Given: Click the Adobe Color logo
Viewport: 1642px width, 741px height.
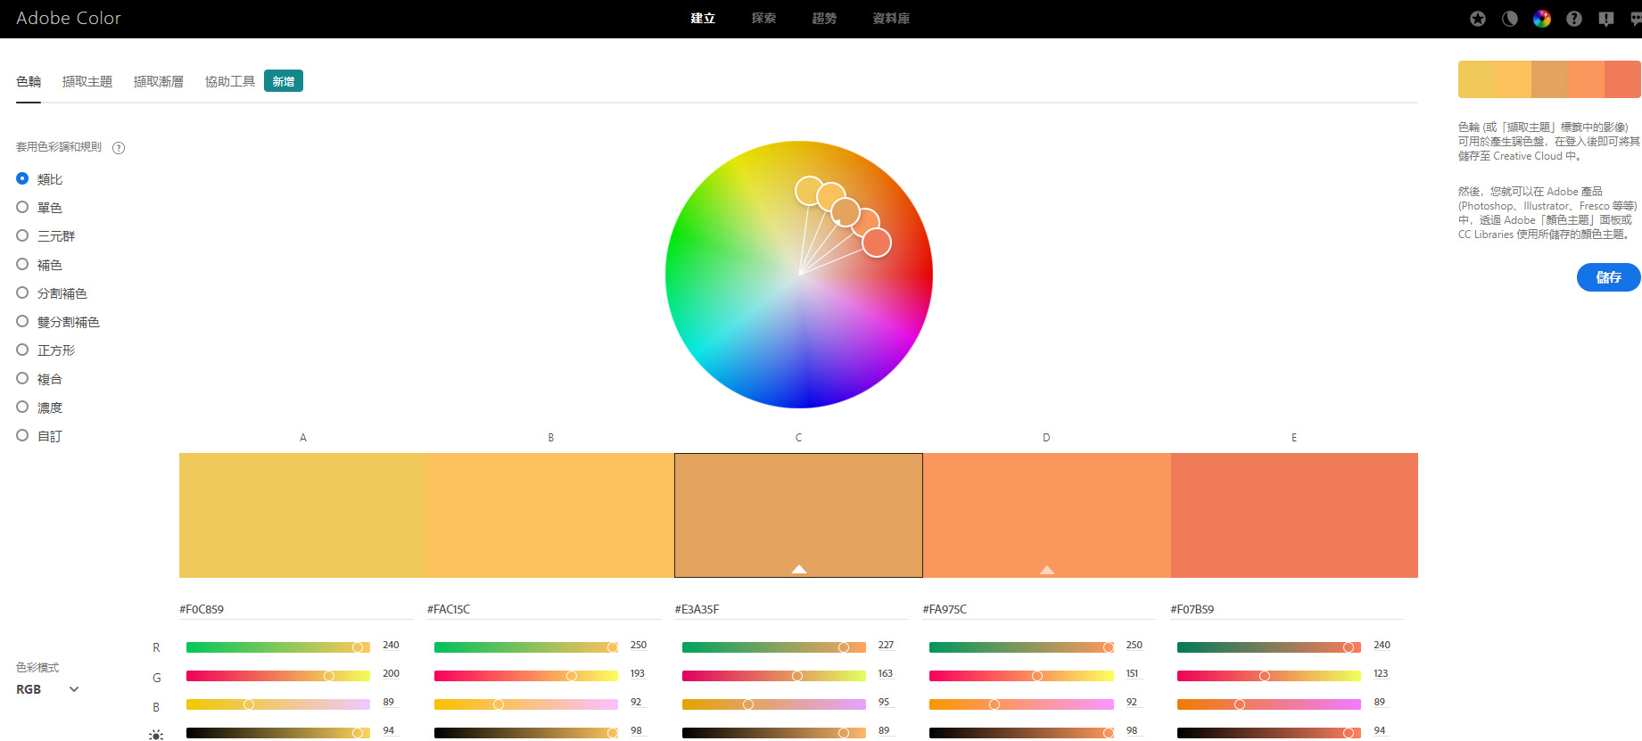Looking at the screenshot, I should coord(69,19).
